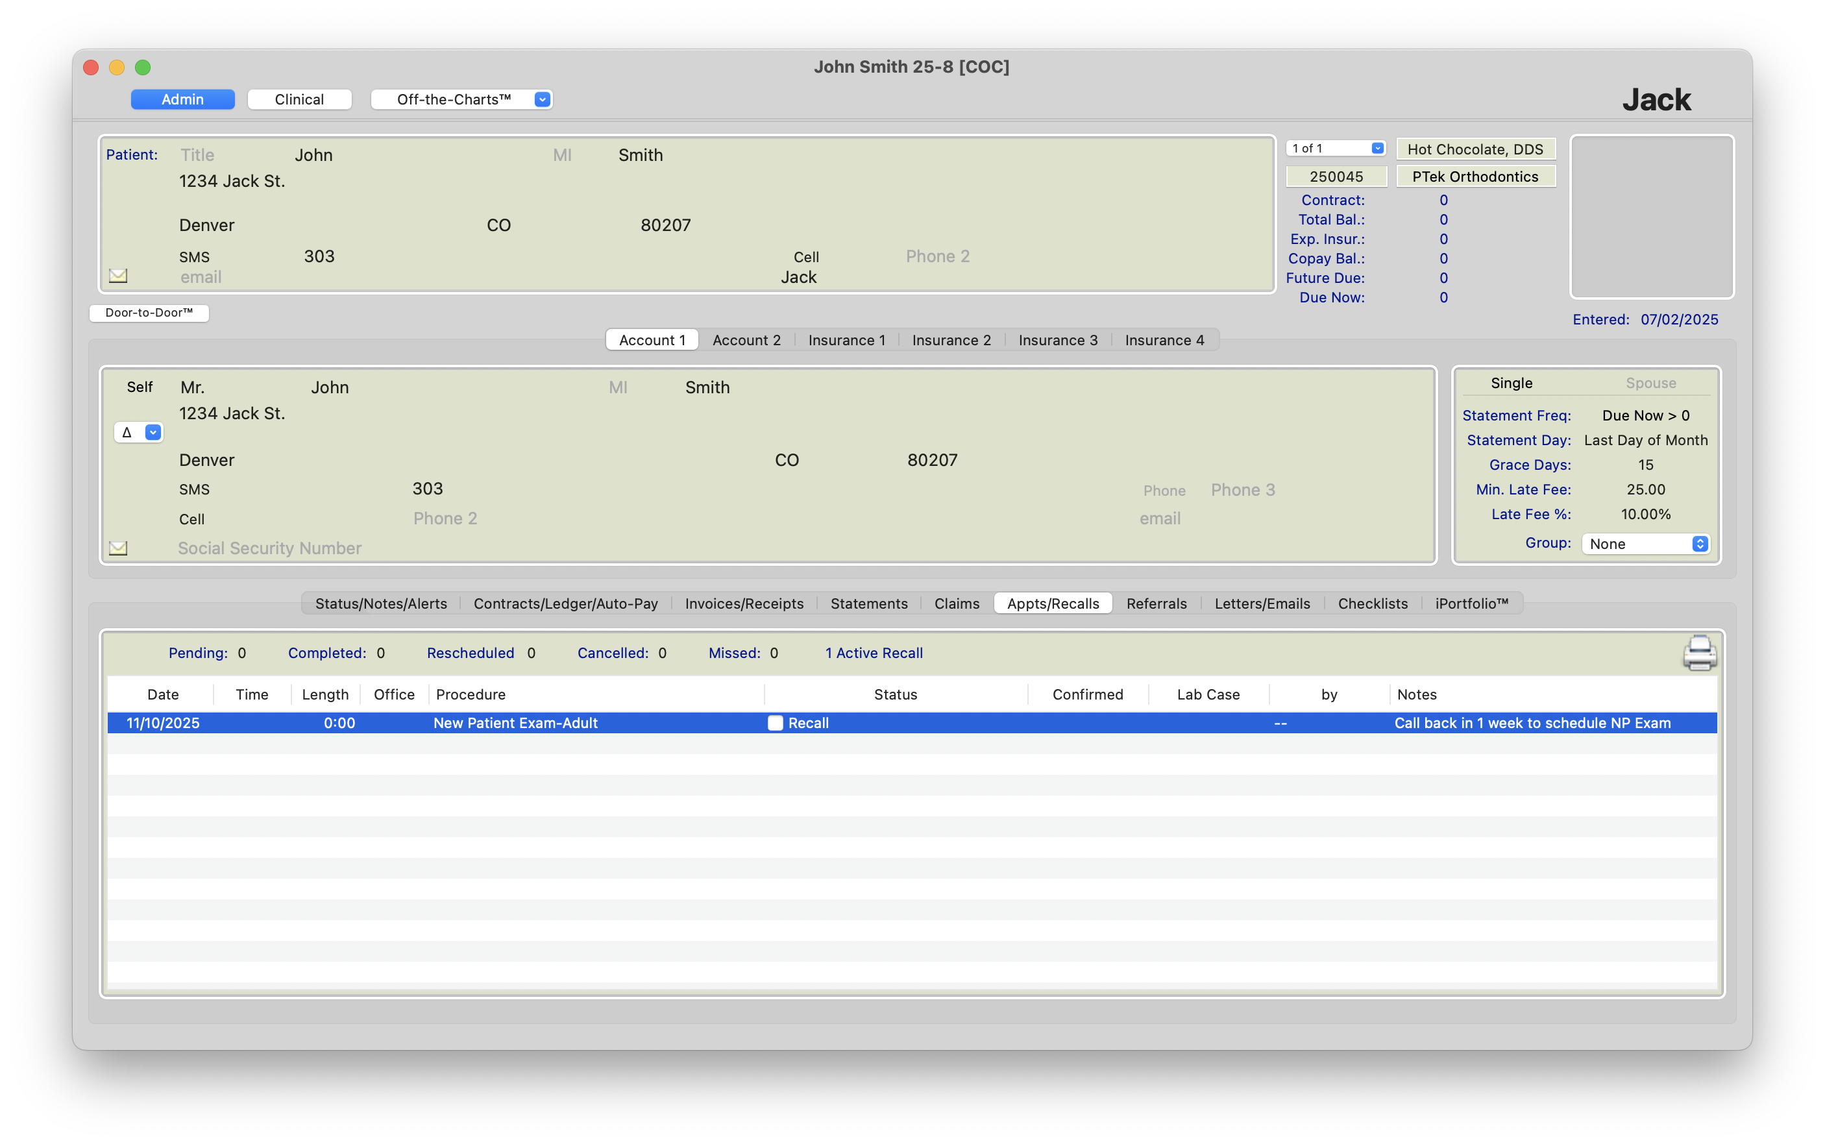Expand the '1 of 1' record selector
The width and height of the screenshot is (1825, 1146).
1336,149
